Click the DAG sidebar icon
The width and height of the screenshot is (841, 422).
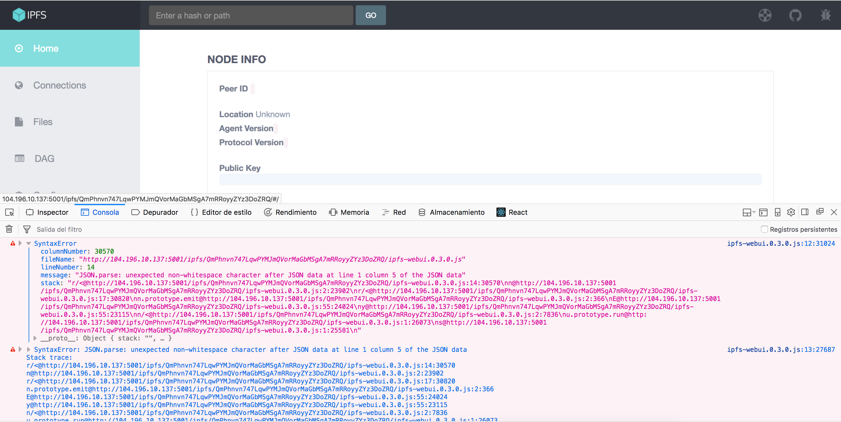pos(19,158)
